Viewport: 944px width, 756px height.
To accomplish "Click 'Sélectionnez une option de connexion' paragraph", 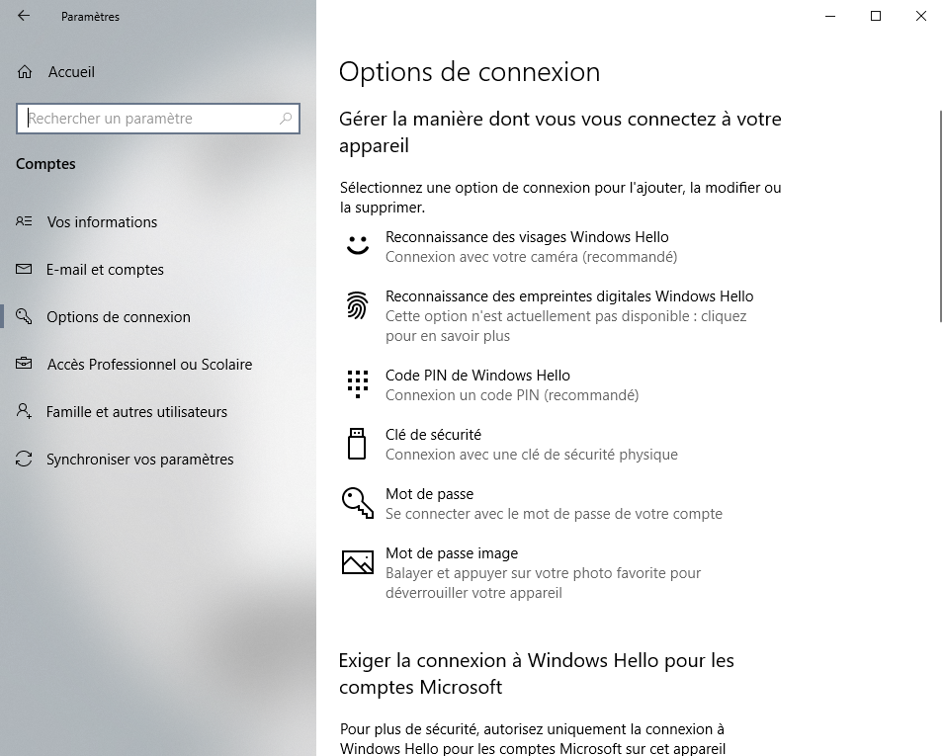I will [x=560, y=198].
